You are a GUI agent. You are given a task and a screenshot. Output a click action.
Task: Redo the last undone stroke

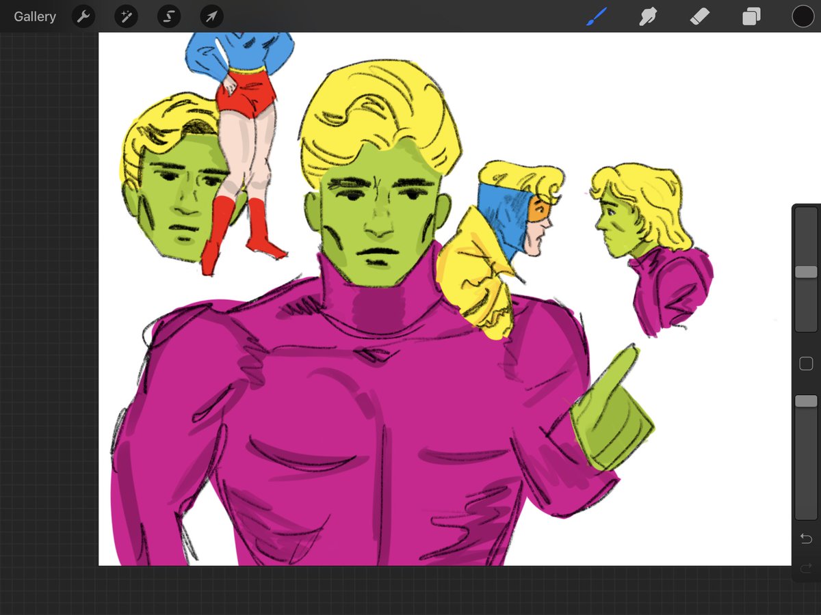[x=806, y=567]
